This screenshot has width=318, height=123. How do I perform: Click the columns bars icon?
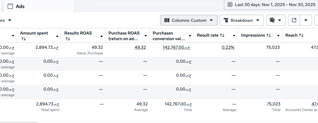point(167,20)
